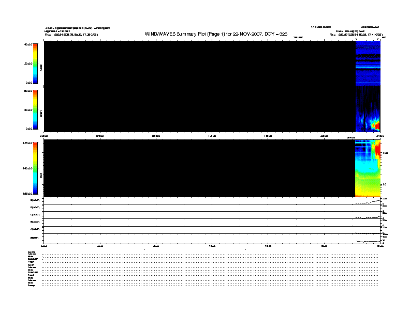The height and width of the screenshot is (316, 410).
Task: Click the 04:00 label on the upper time axis
Action: coord(100,136)
